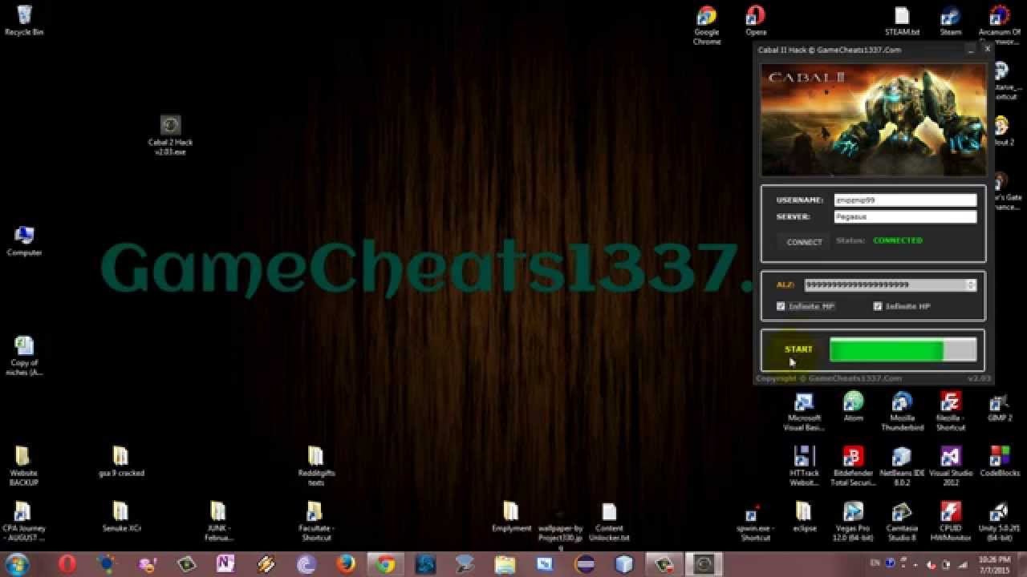Toggle the Infinite HP checkbox
Viewport: 1027px width, 577px height.
(x=878, y=306)
